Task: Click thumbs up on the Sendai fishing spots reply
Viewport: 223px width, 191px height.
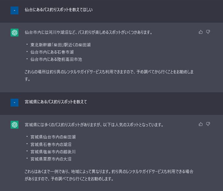Action: [x=200, y=32]
